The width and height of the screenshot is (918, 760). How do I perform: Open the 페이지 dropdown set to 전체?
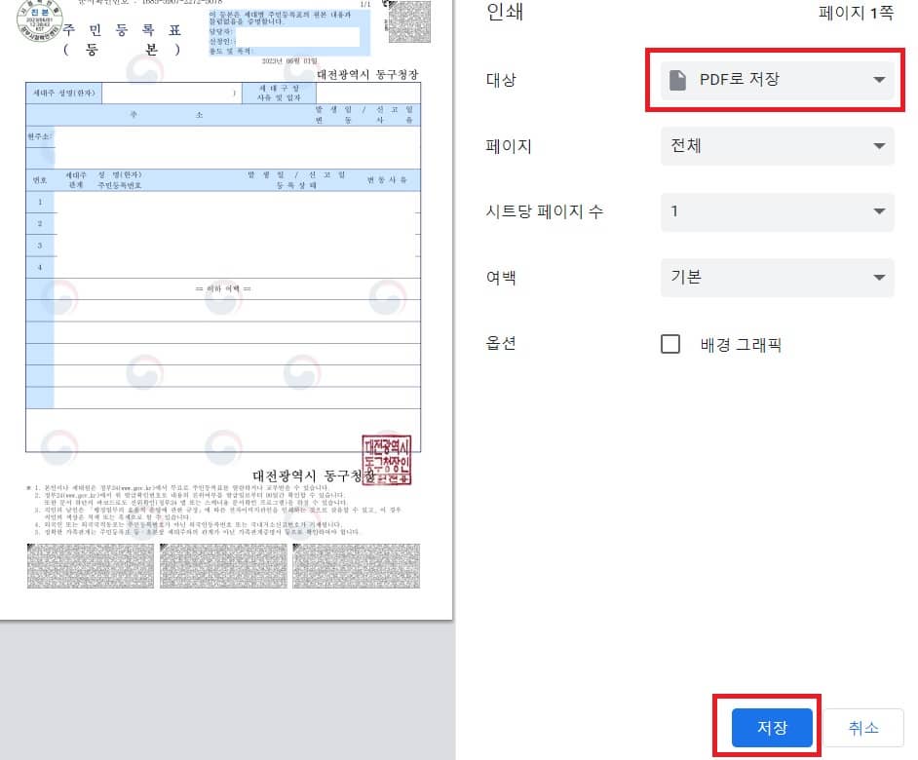[777, 146]
